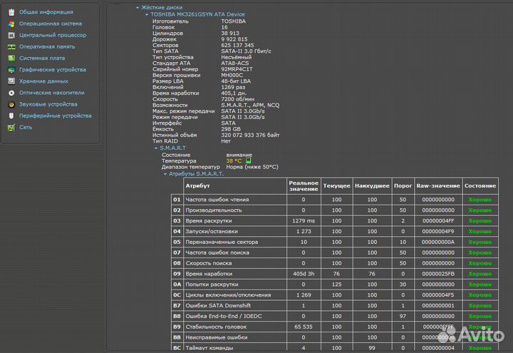Select the Время раскрутки attribute row

208,221
